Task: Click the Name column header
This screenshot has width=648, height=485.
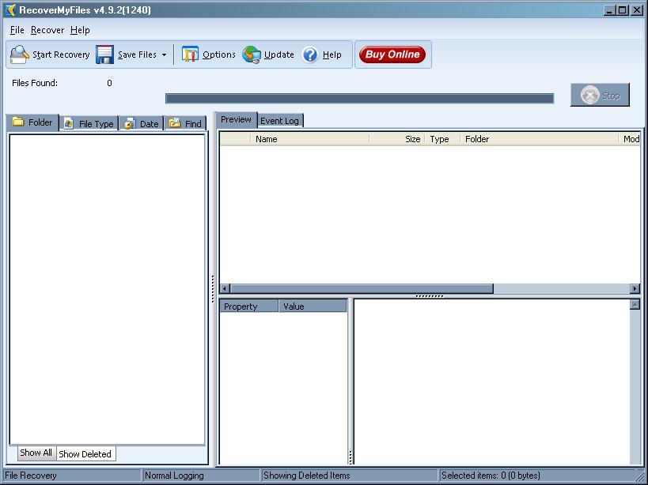Action: point(309,139)
